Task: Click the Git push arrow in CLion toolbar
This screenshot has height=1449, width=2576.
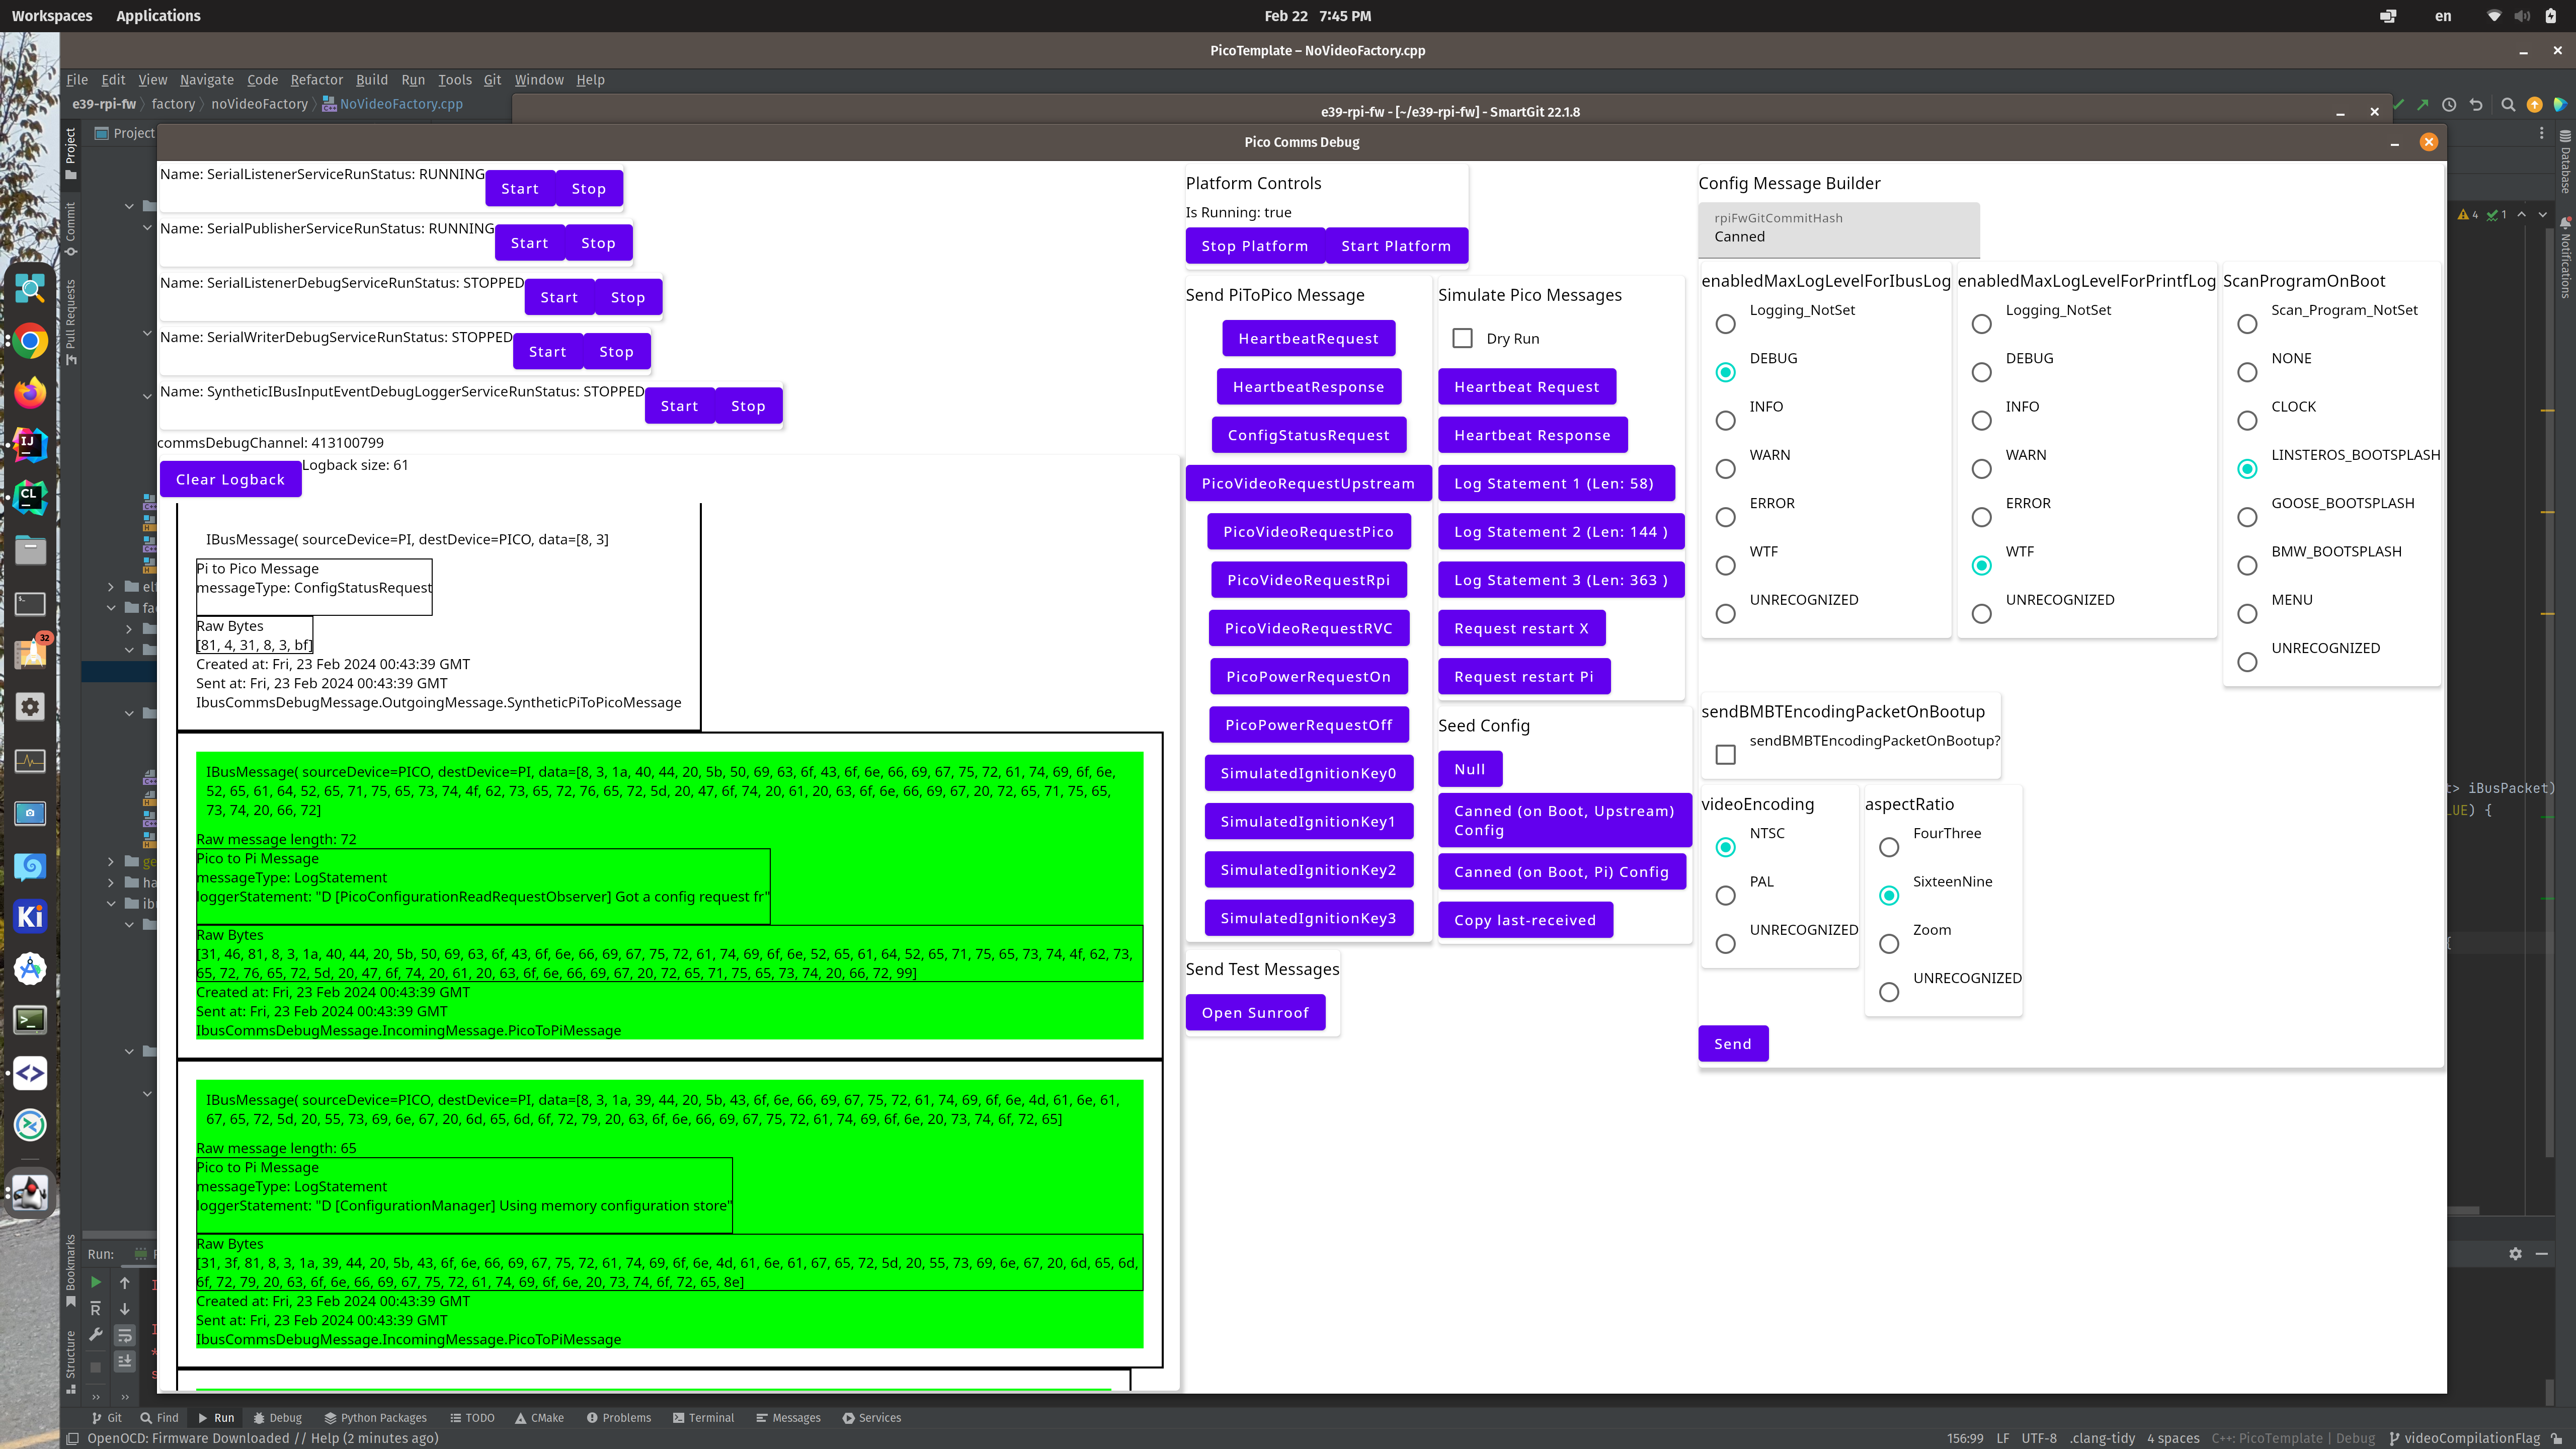Action: pyautogui.click(x=2422, y=104)
